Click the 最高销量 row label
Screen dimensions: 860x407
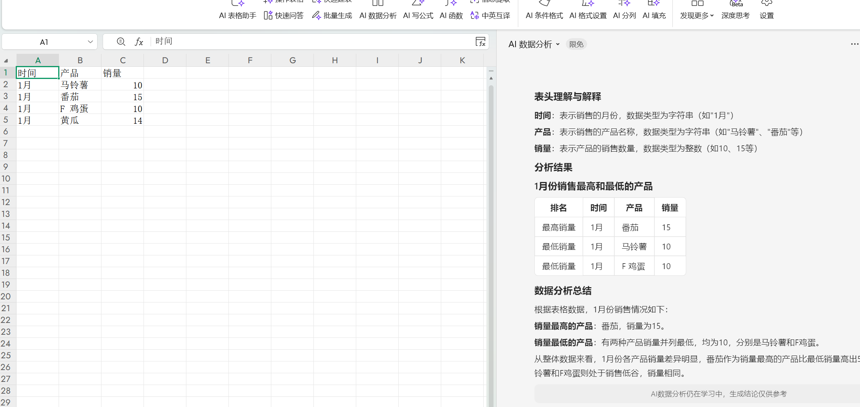559,227
